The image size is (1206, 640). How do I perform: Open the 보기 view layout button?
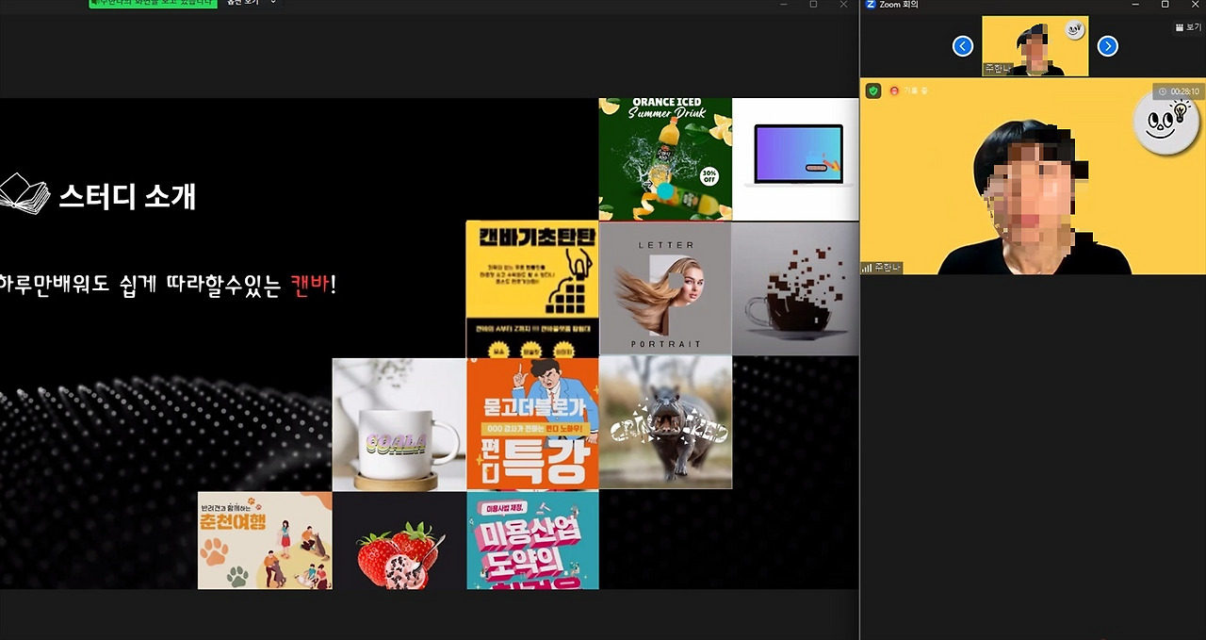click(x=1187, y=27)
